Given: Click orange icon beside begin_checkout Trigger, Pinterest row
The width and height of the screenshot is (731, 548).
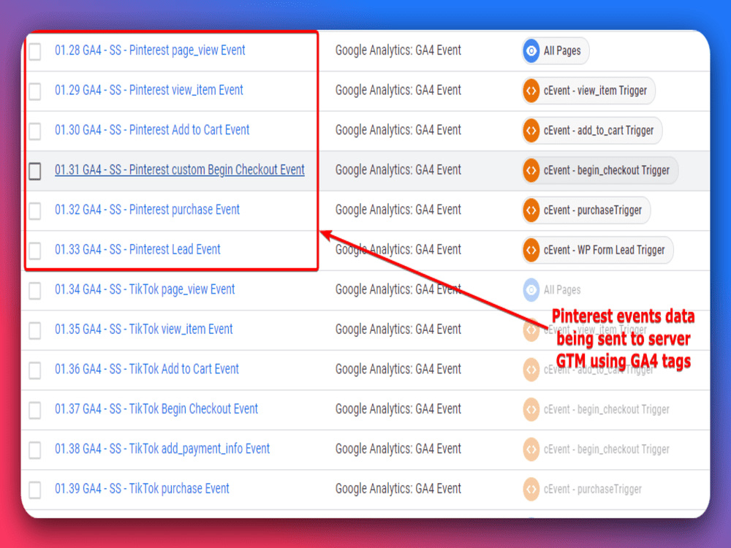Looking at the screenshot, I should point(531,170).
